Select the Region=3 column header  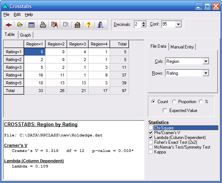(77, 44)
